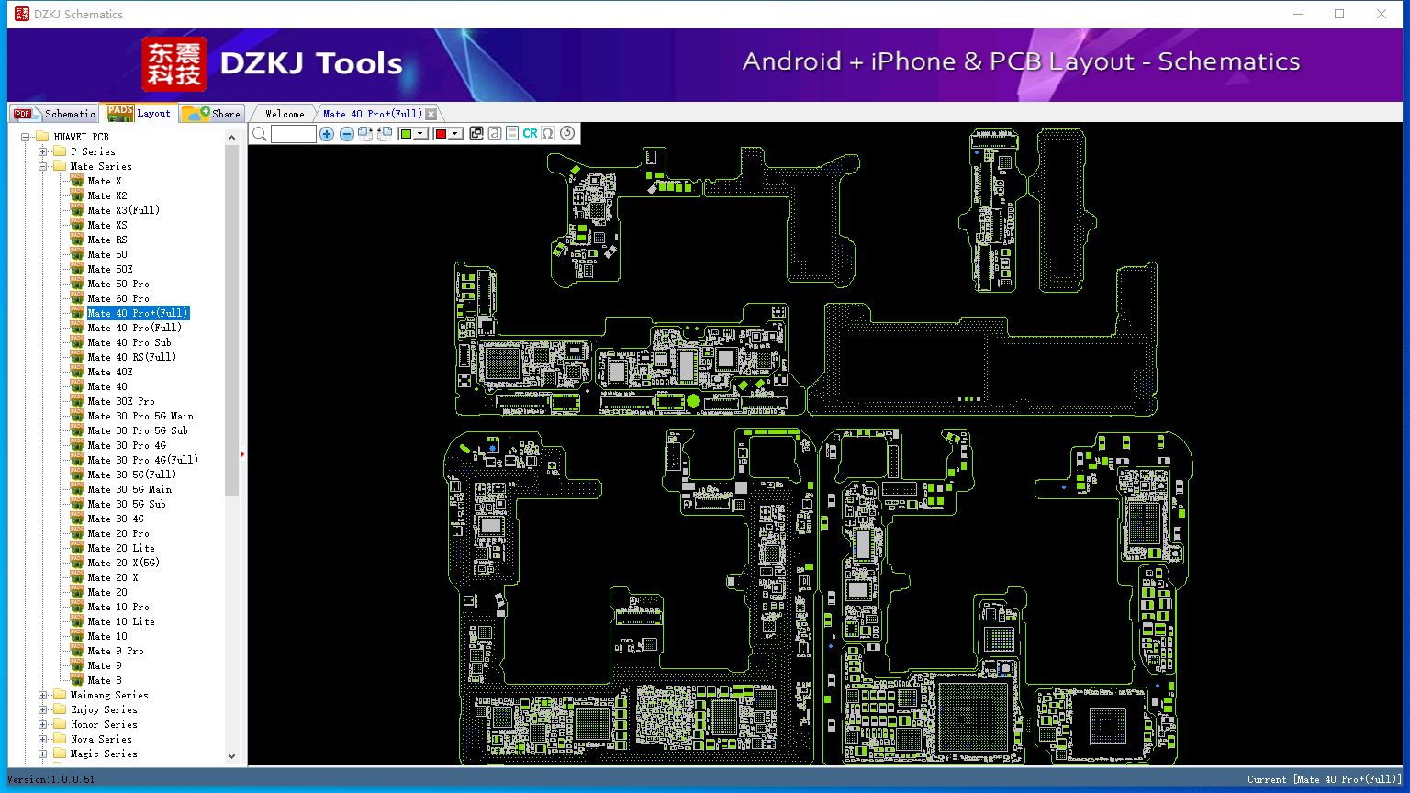Open the Mate RS layout
Screen dimensions: 1410x793
pos(107,240)
